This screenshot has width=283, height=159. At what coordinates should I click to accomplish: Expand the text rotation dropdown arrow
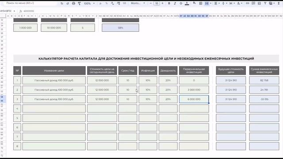pyautogui.click(x=242, y=4)
